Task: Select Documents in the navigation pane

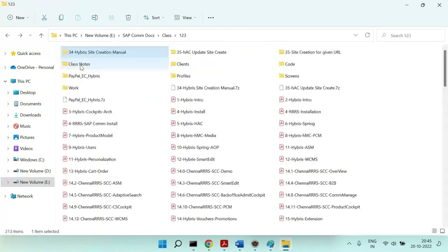Action: (30, 104)
